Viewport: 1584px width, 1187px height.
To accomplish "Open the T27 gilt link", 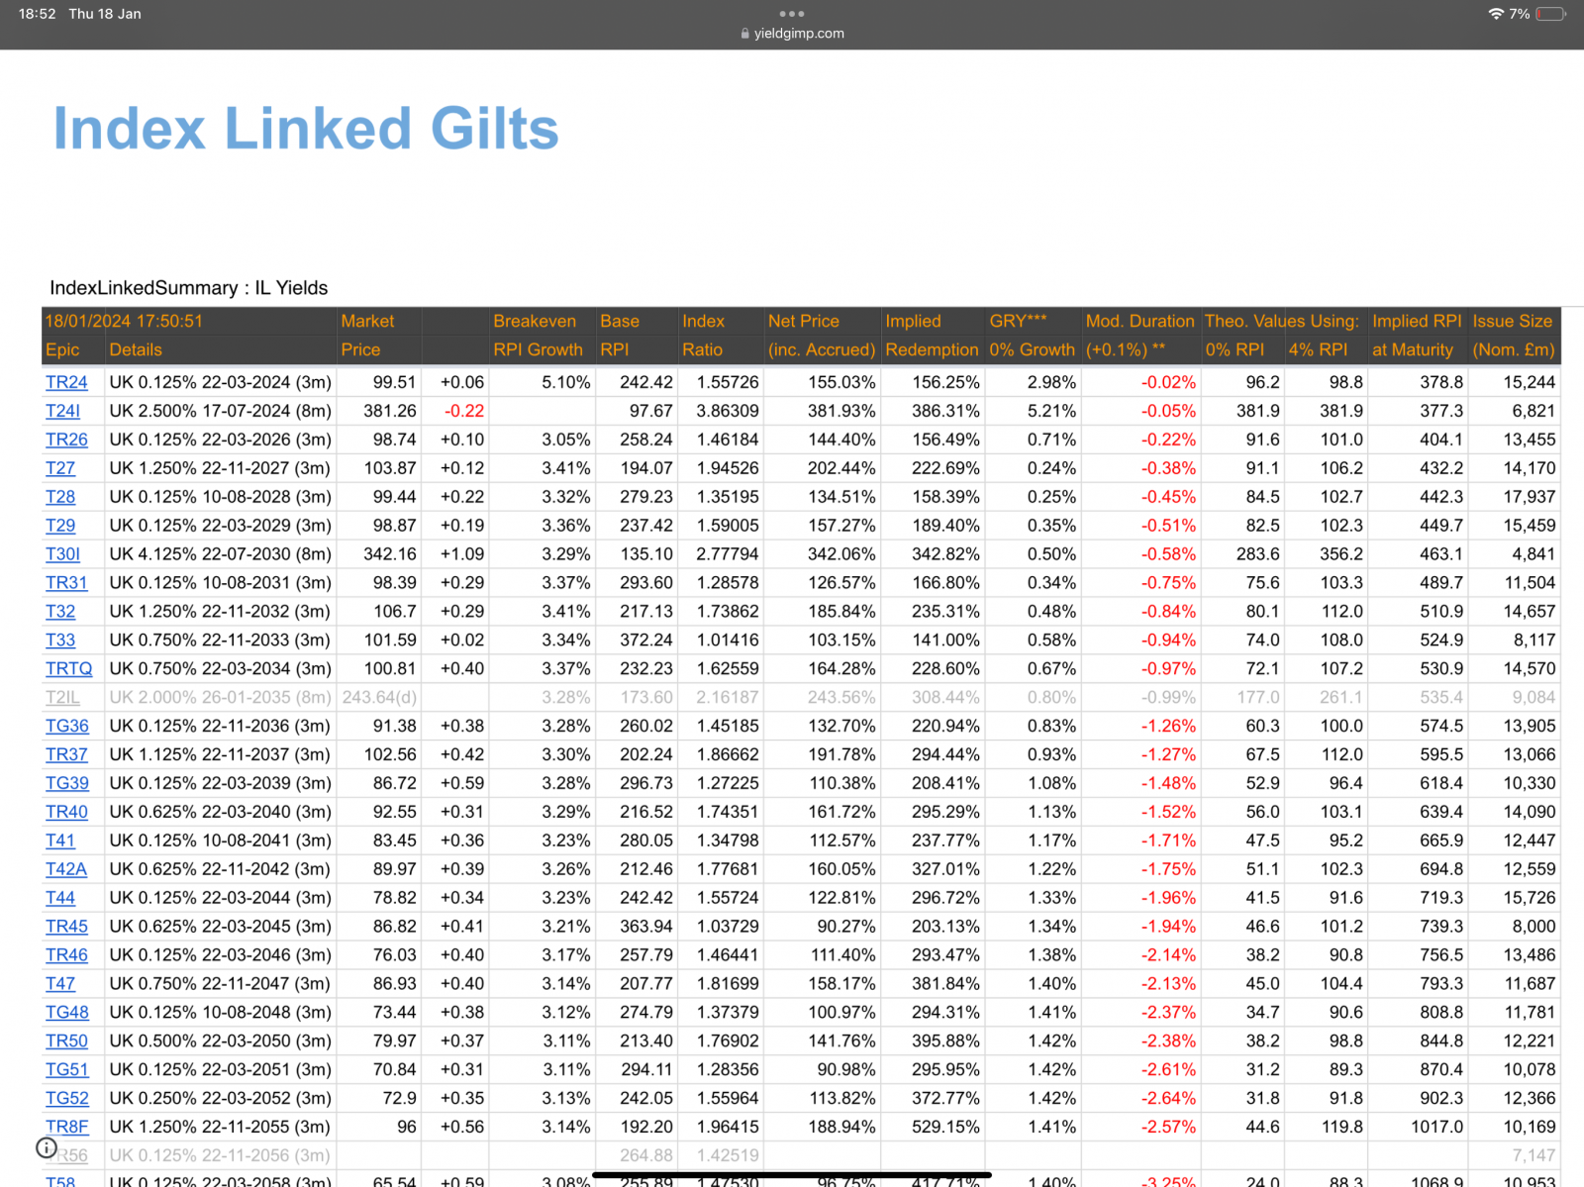I will coord(60,468).
